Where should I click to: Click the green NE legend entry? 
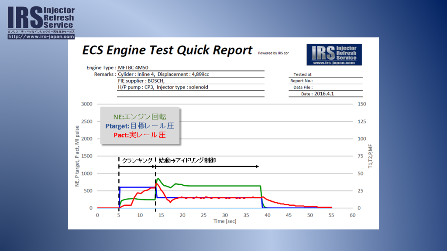(x=140, y=117)
